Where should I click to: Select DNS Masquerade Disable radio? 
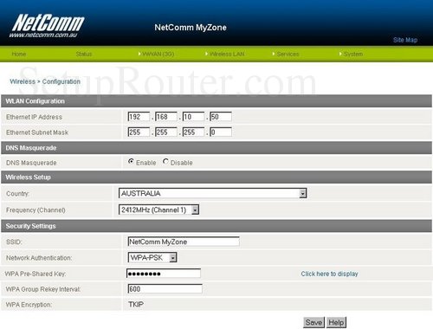pyautogui.click(x=165, y=162)
